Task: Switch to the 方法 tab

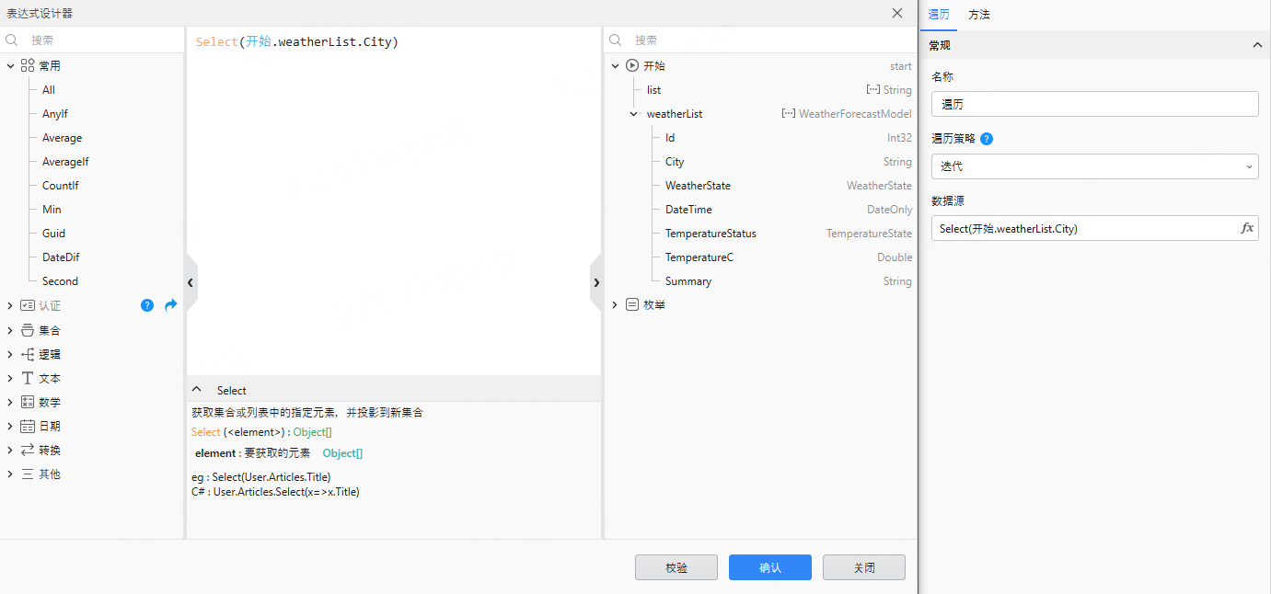Action: (x=979, y=15)
